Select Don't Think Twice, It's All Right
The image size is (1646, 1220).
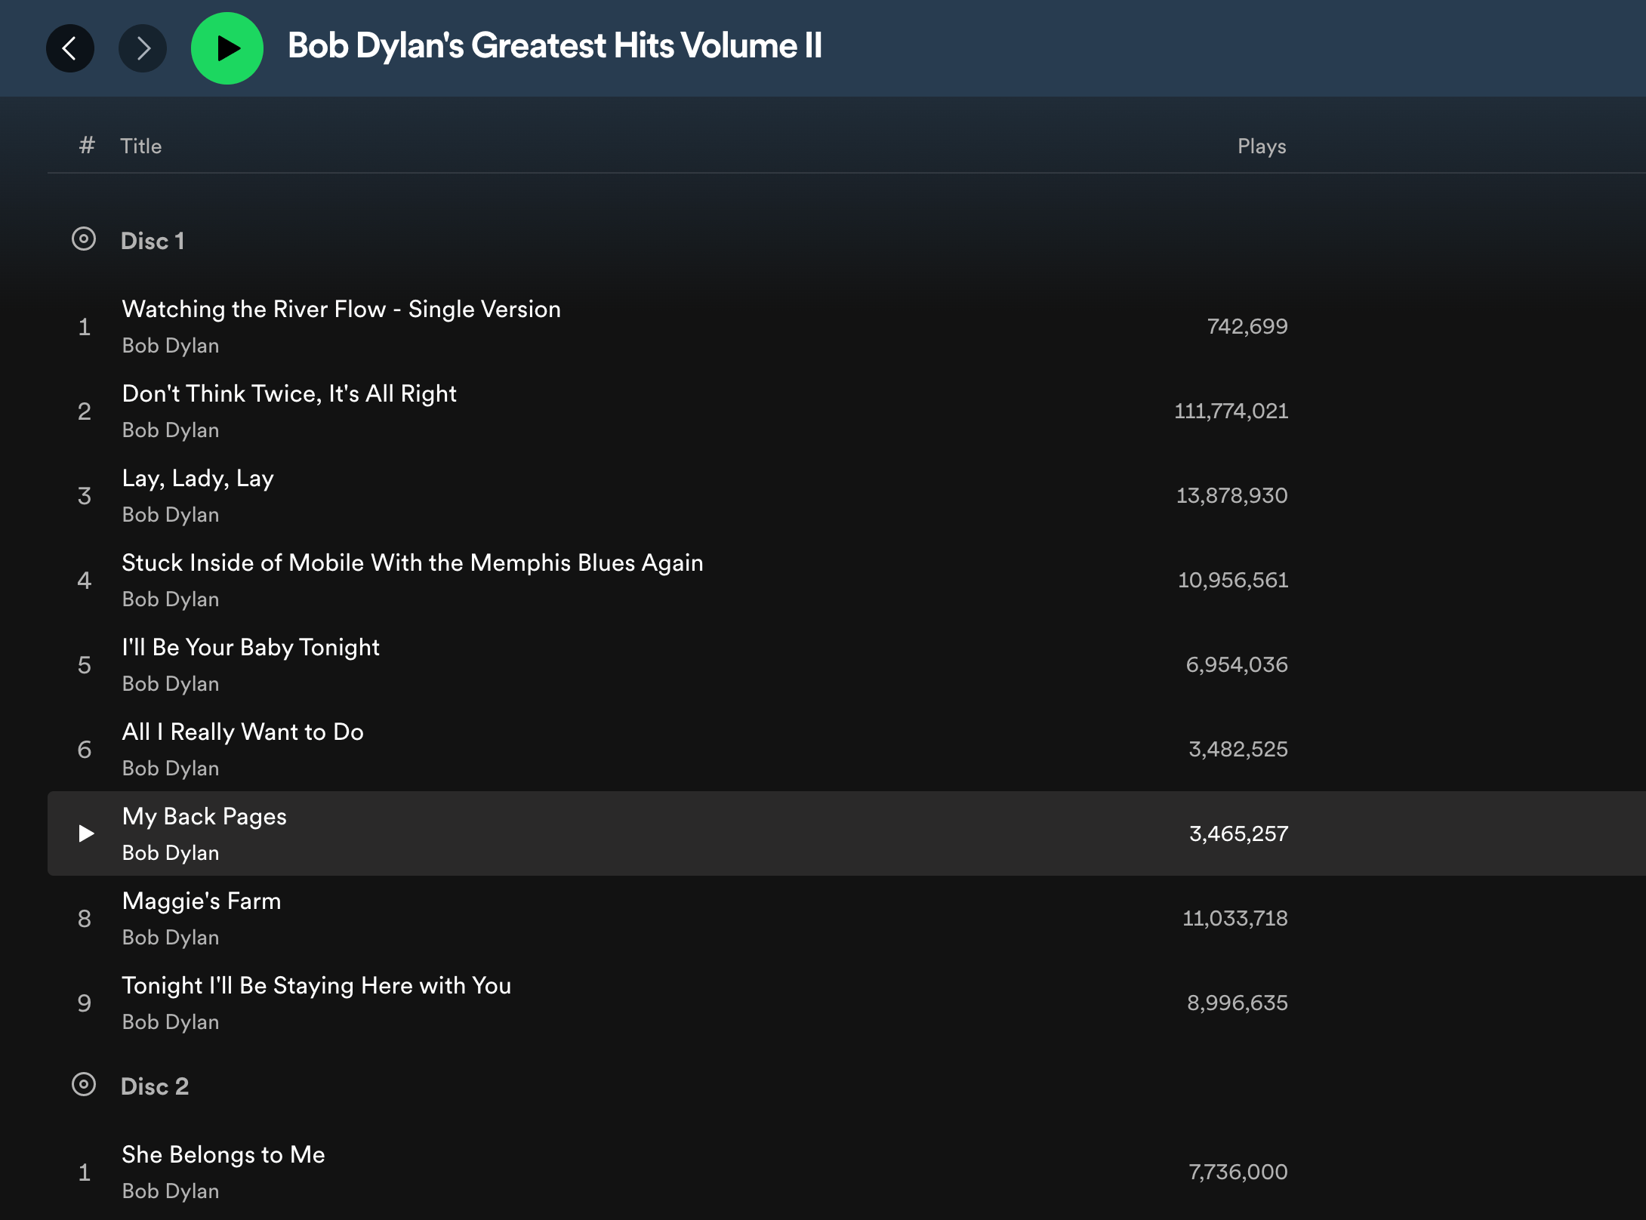[x=289, y=394]
